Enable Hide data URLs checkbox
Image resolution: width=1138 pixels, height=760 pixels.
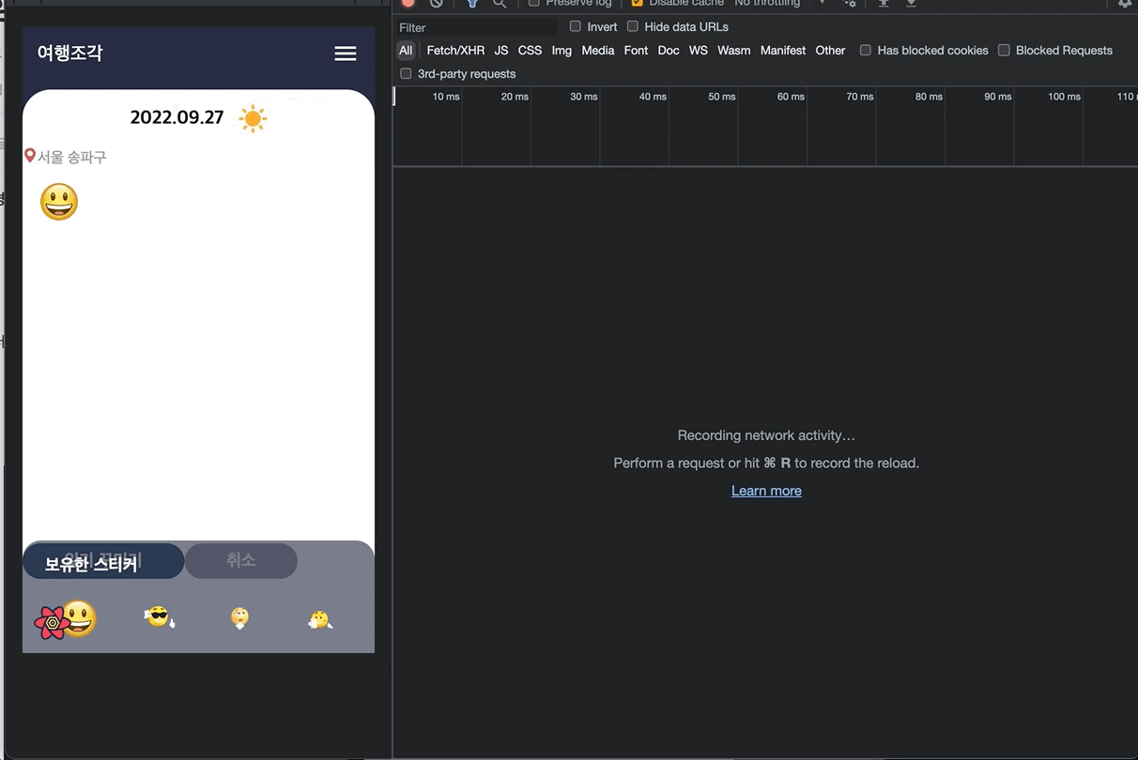point(633,26)
